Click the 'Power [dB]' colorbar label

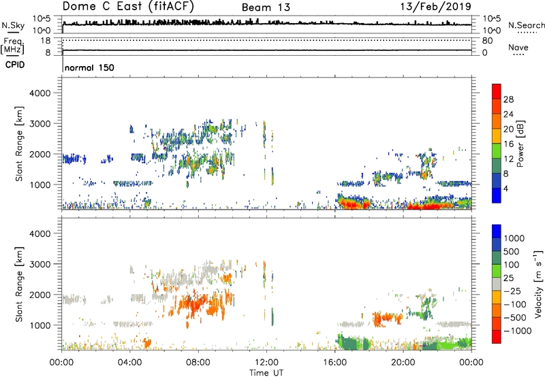(520, 144)
